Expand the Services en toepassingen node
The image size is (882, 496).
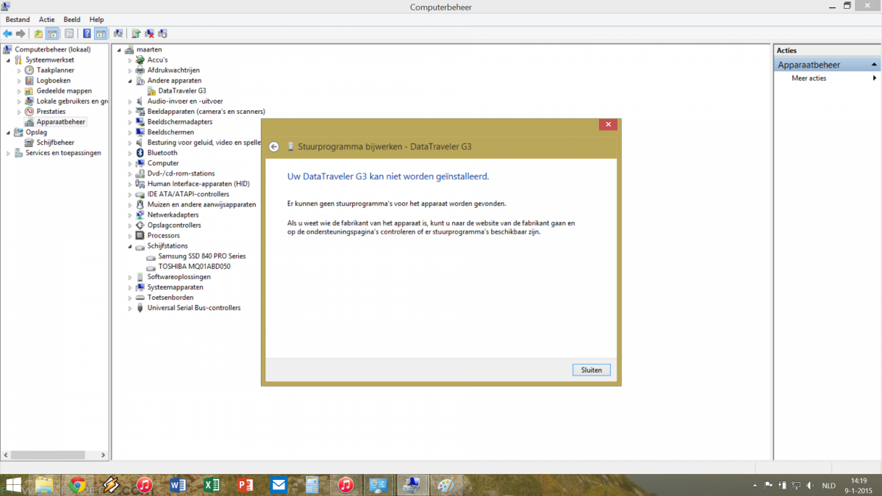pyautogui.click(x=8, y=153)
